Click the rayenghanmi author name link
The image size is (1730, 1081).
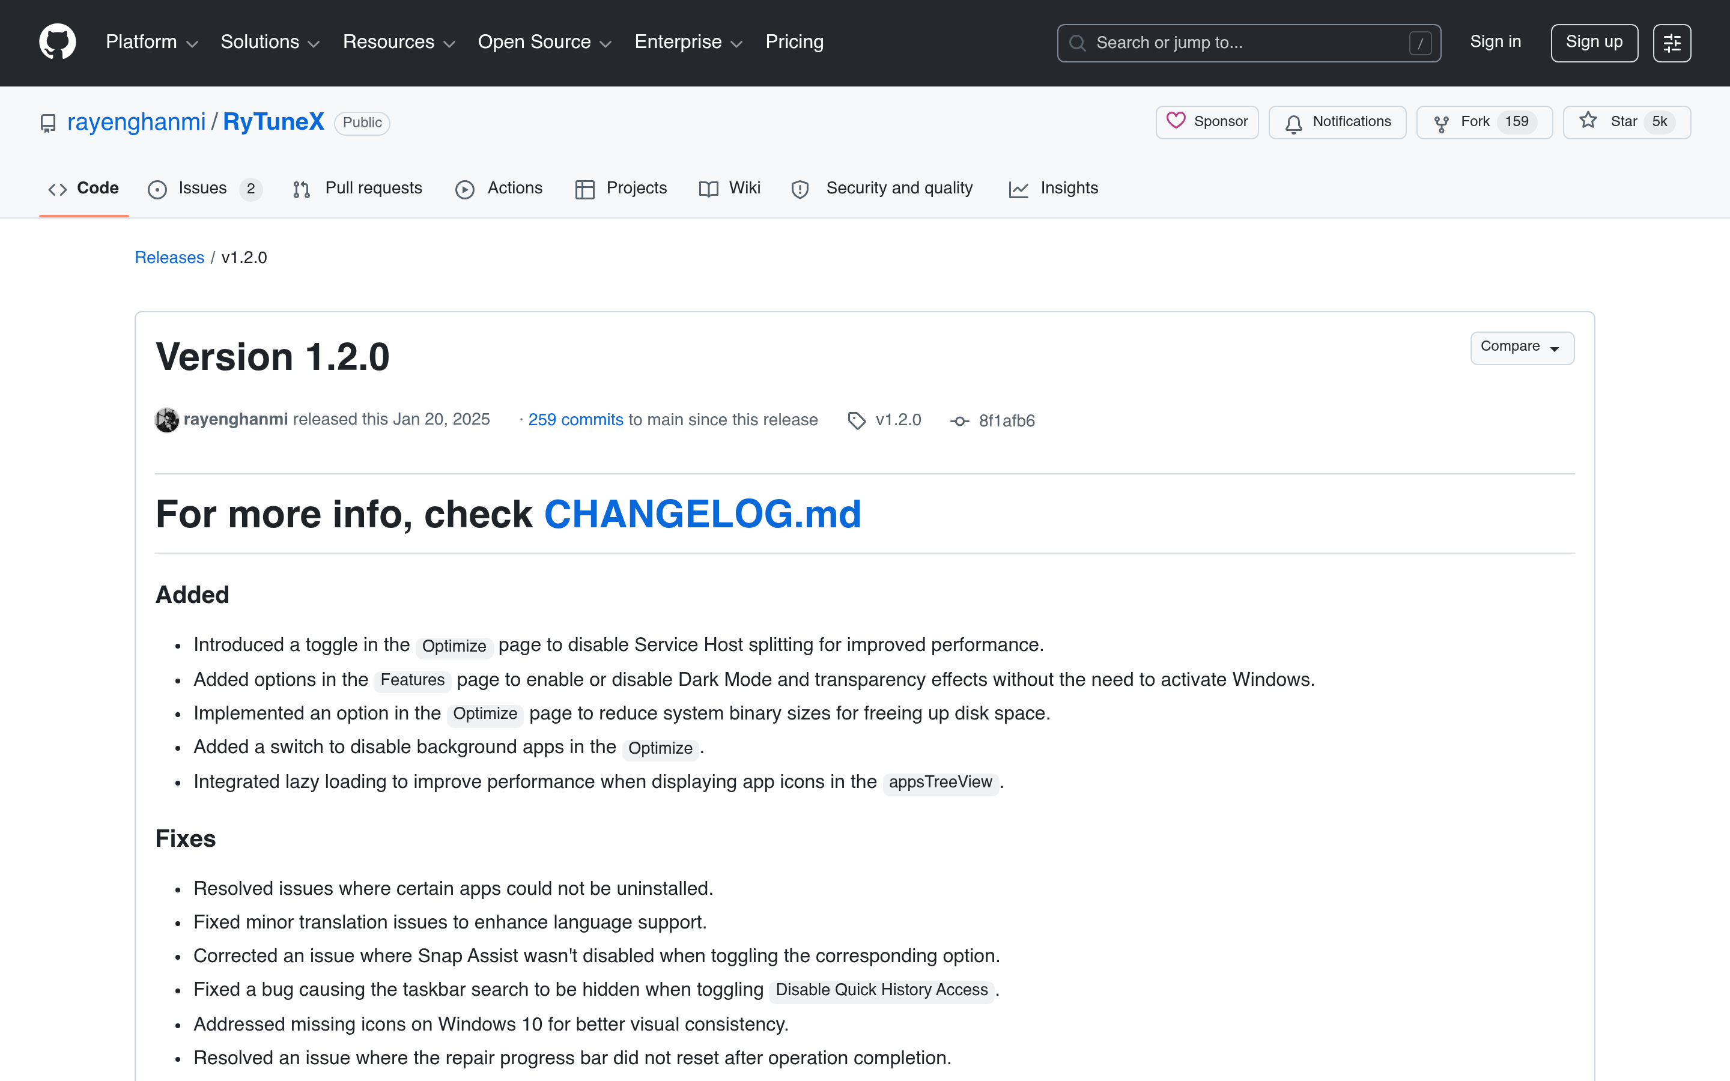(236, 420)
